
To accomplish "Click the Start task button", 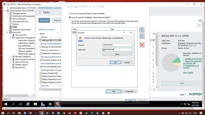I will coord(182,83).
